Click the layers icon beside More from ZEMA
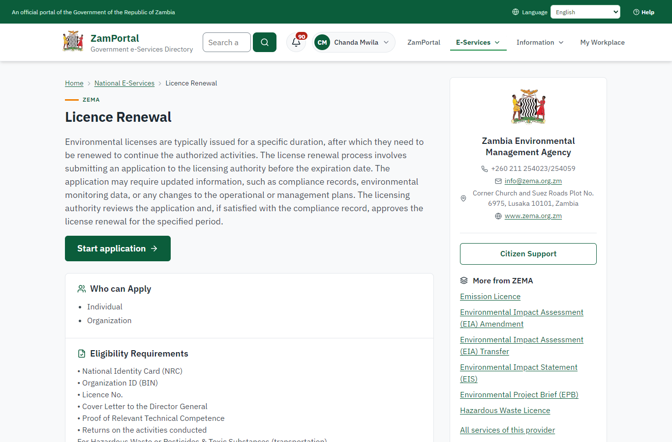This screenshot has height=442, width=672. [464, 280]
